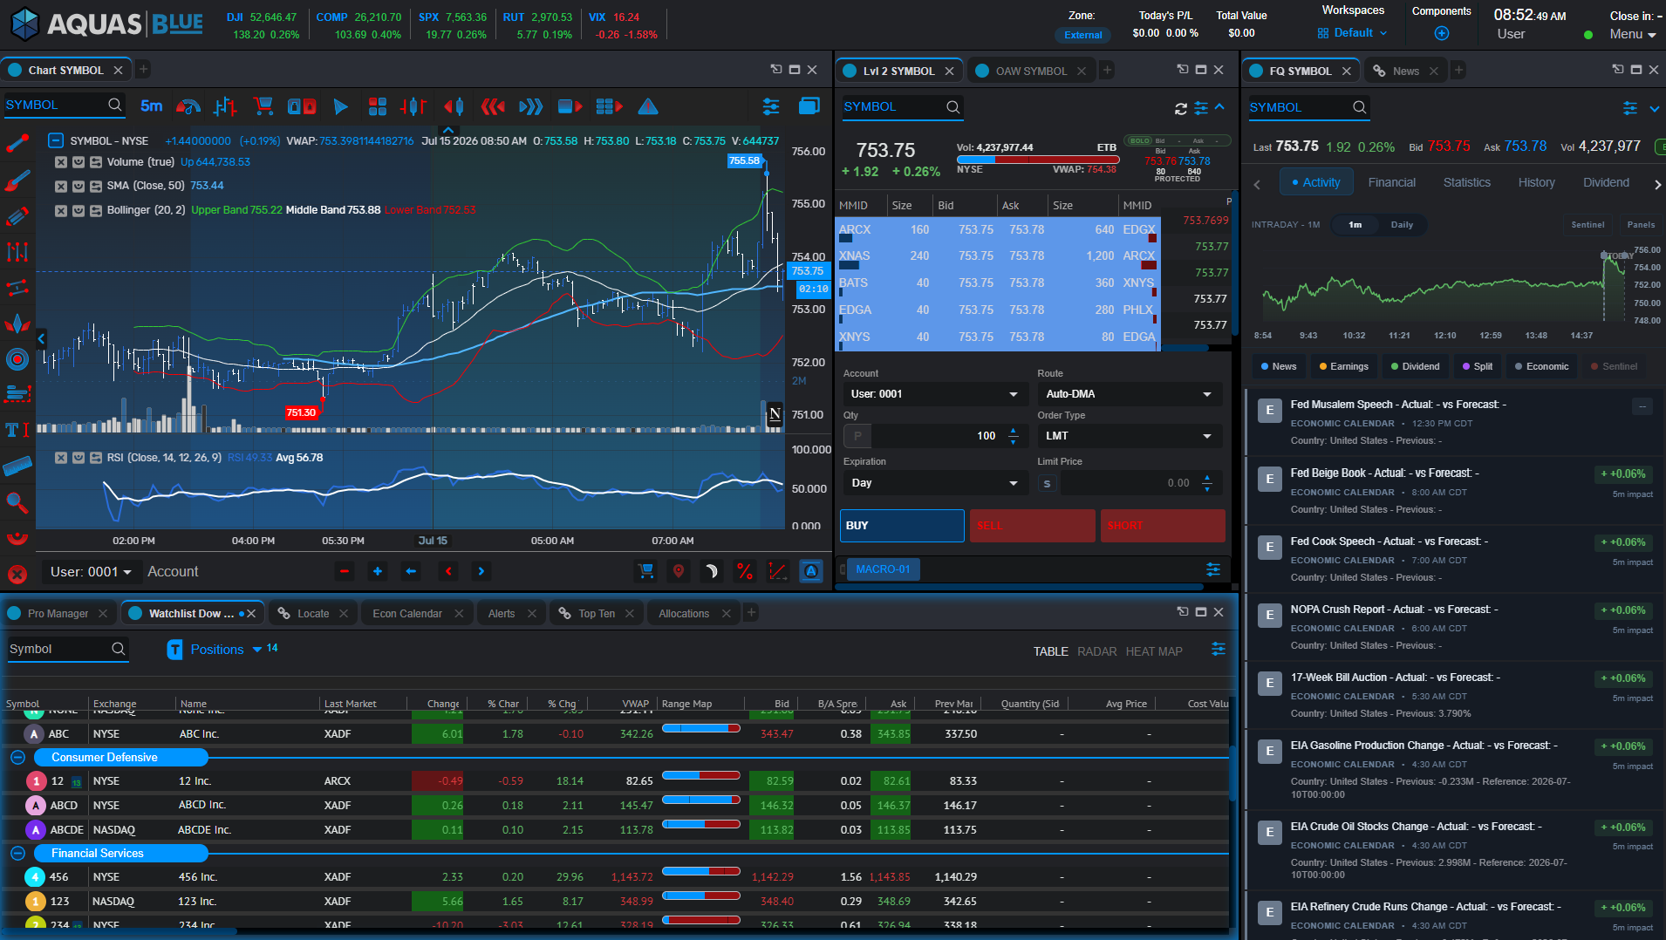Click the map pin icon below chart
This screenshot has width=1666, height=940.
tap(679, 571)
